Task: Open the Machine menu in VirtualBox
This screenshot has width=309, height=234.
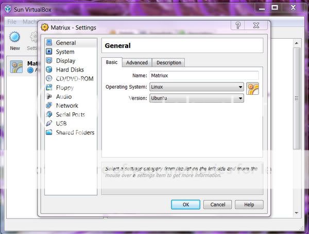Action: [29, 22]
